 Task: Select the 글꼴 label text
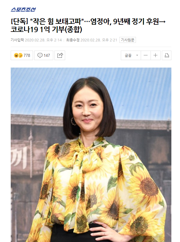[128, 55]
